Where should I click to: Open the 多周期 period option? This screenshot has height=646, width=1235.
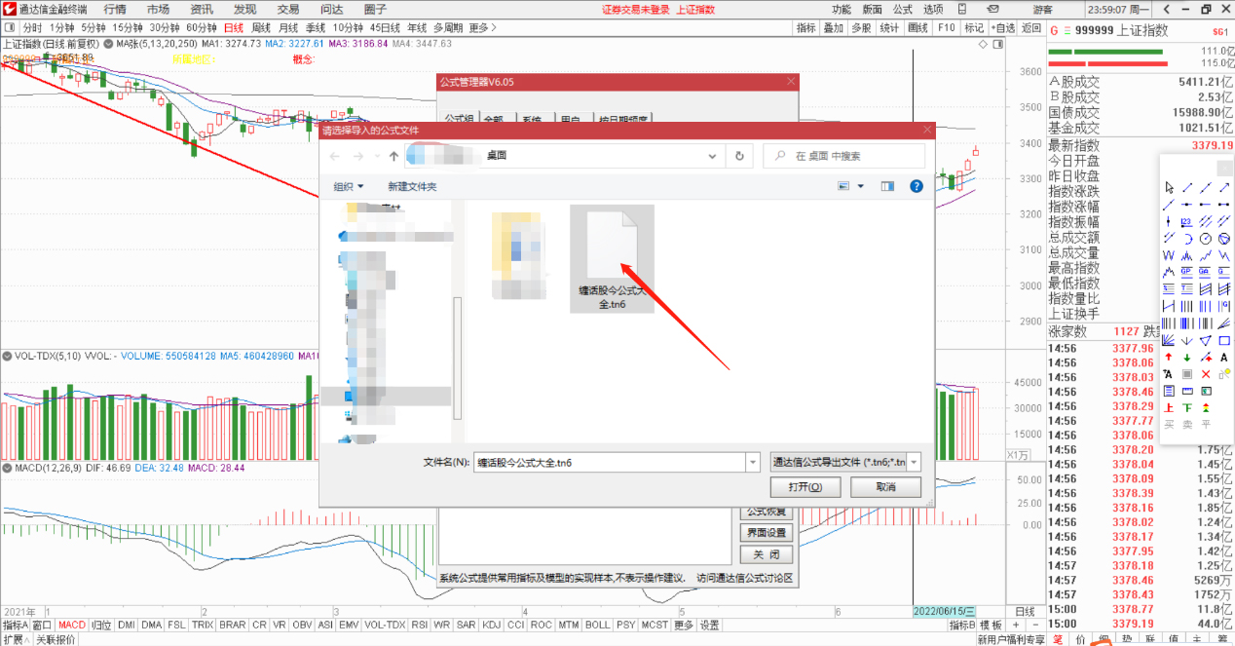pyautogui.click(x=448, y=27)
